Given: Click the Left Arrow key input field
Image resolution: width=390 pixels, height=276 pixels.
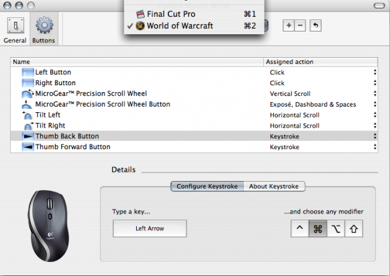Looking at the screenshot, I should click(x=150, y=228).
